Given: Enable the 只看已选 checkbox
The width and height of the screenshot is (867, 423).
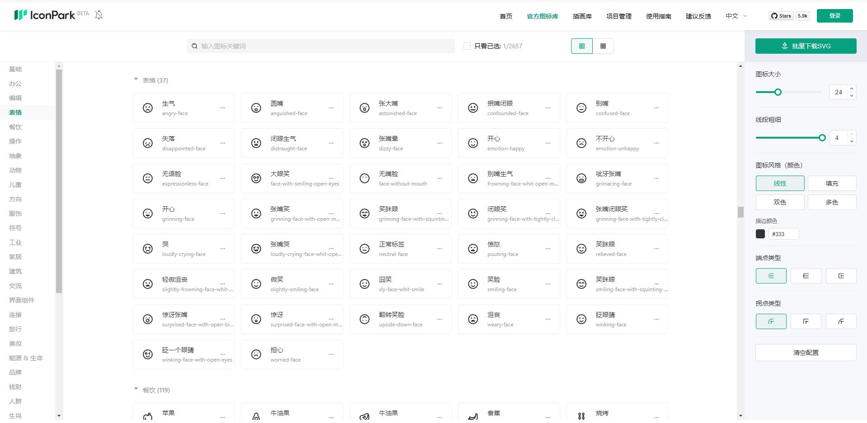Looking at the screenshot, I should pos(467,46).
